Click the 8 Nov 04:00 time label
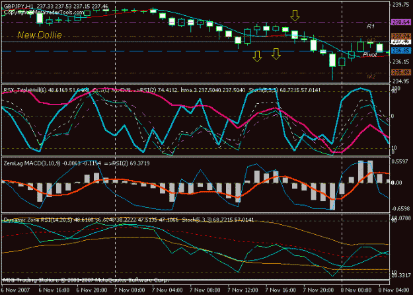 click(x=394, y=290)
